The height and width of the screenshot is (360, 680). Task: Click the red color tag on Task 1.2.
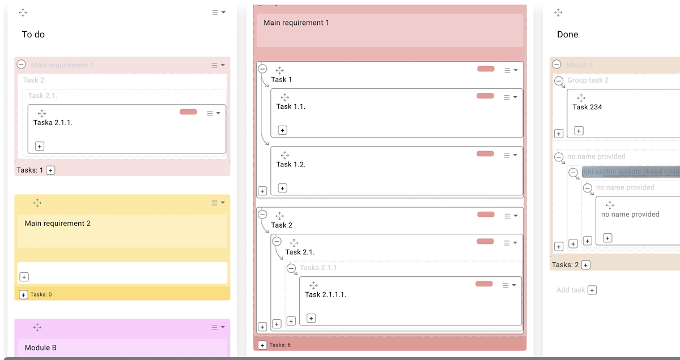click(485, 153)
